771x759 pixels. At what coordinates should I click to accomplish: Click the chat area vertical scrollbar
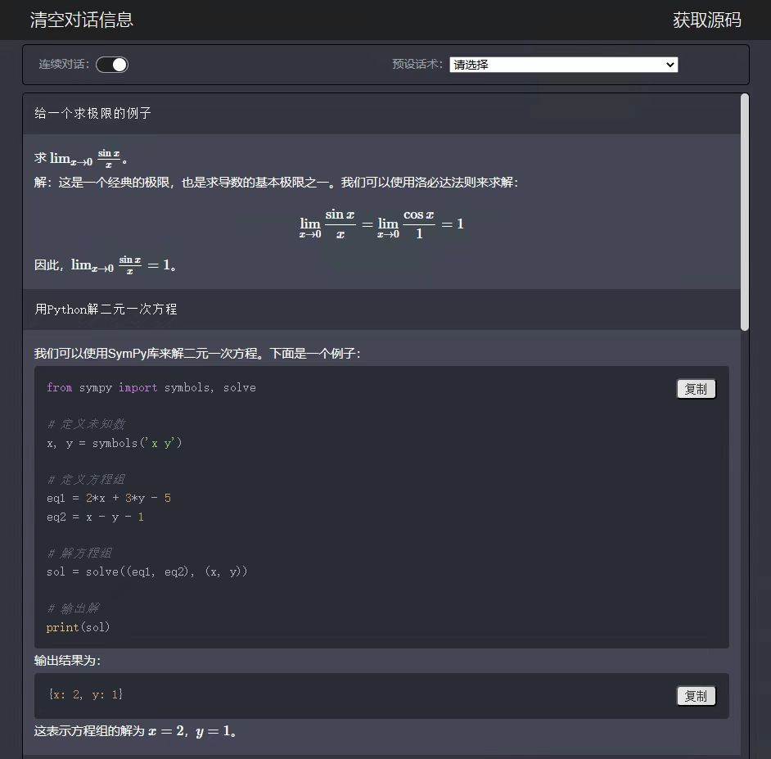(745, 212)
